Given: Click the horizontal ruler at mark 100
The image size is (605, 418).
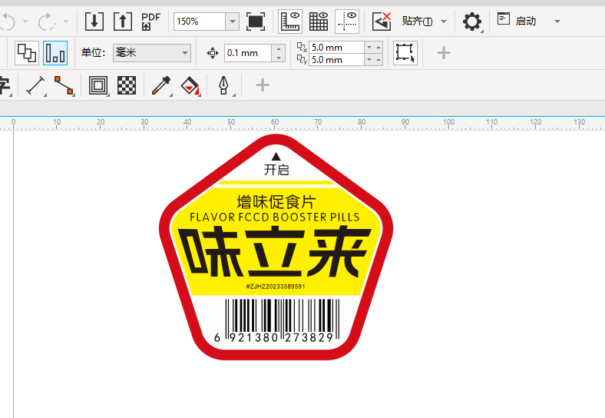Looking at the screenshot, I should tap(448, 123).
